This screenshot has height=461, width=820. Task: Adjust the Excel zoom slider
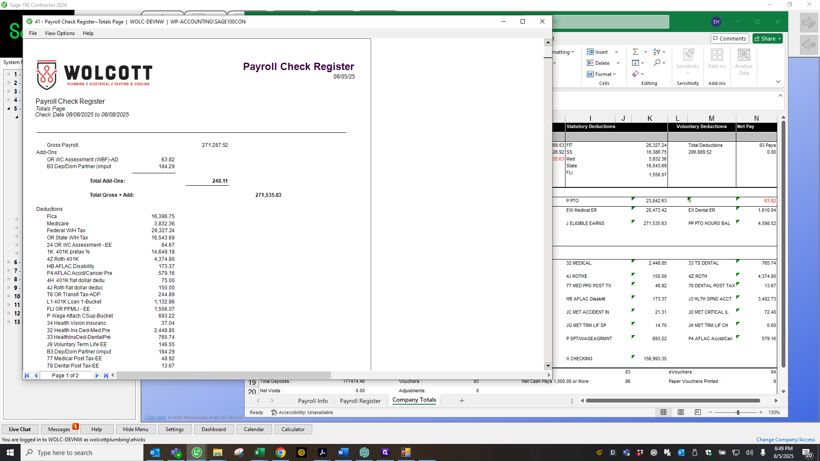tap(738, 412)
